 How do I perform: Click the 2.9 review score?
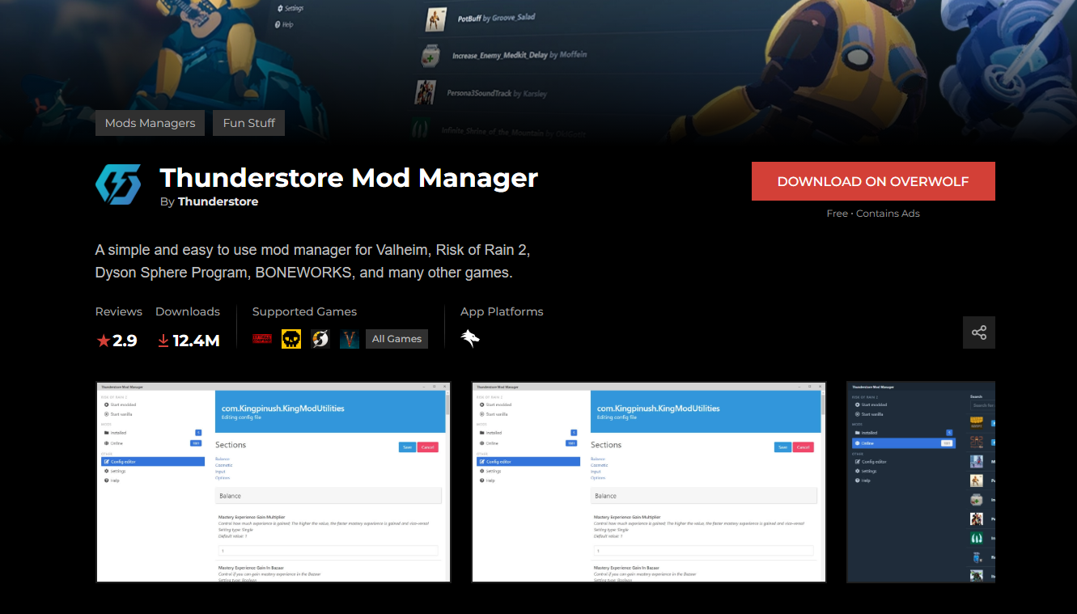[125, 341]
